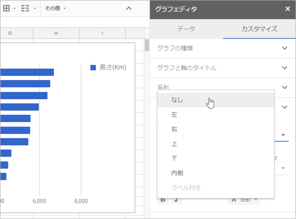The width and height of the screenshot is (296, 219).
Task: Collapse the 系列 section
Action: pyautogui.click(x=285, y=87)
